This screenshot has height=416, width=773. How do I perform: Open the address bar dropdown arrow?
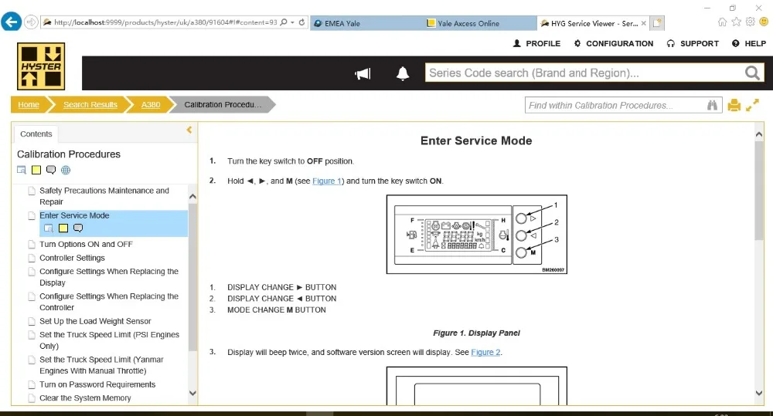click(x=292, y=22)
